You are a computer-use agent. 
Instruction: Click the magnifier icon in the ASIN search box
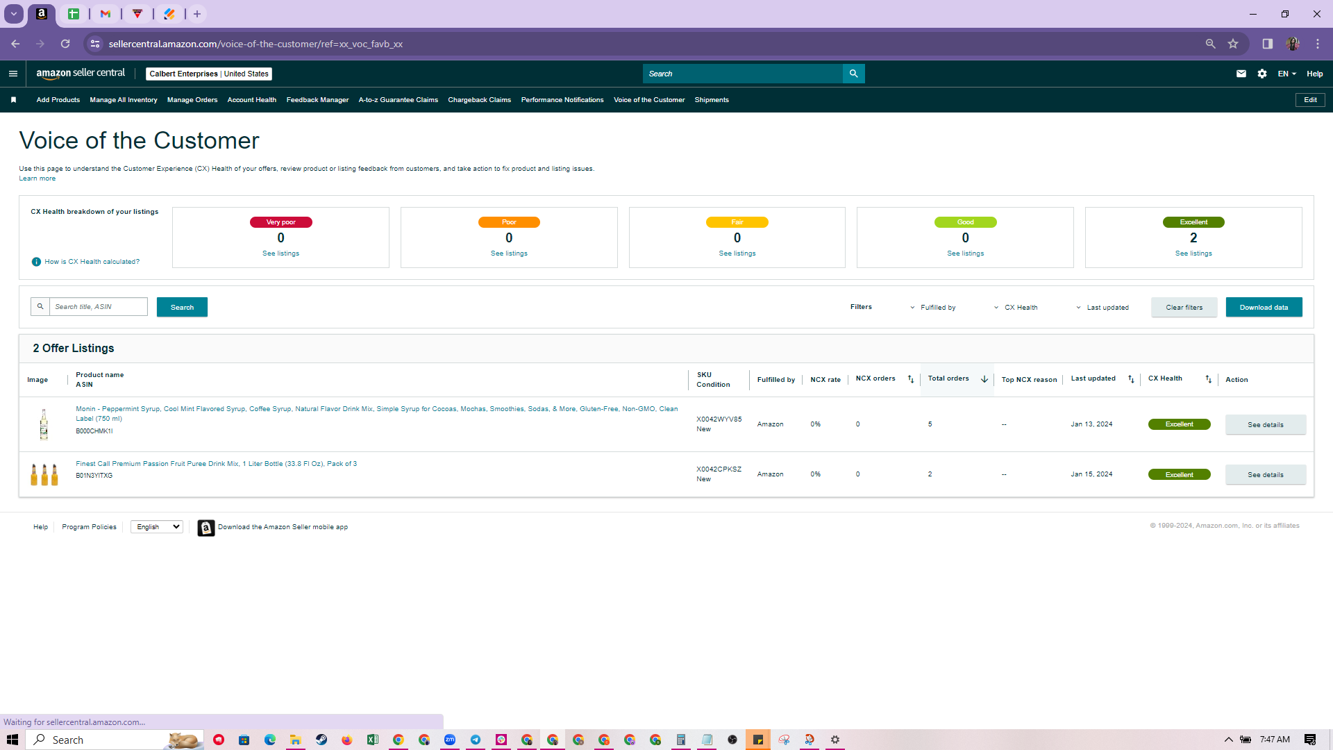click(40, 306)
